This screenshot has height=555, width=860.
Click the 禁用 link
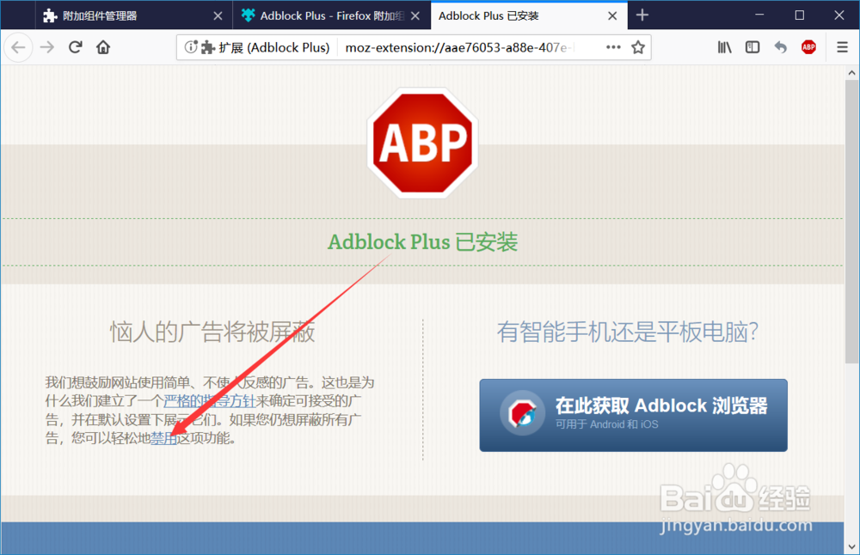pos(163,438)
